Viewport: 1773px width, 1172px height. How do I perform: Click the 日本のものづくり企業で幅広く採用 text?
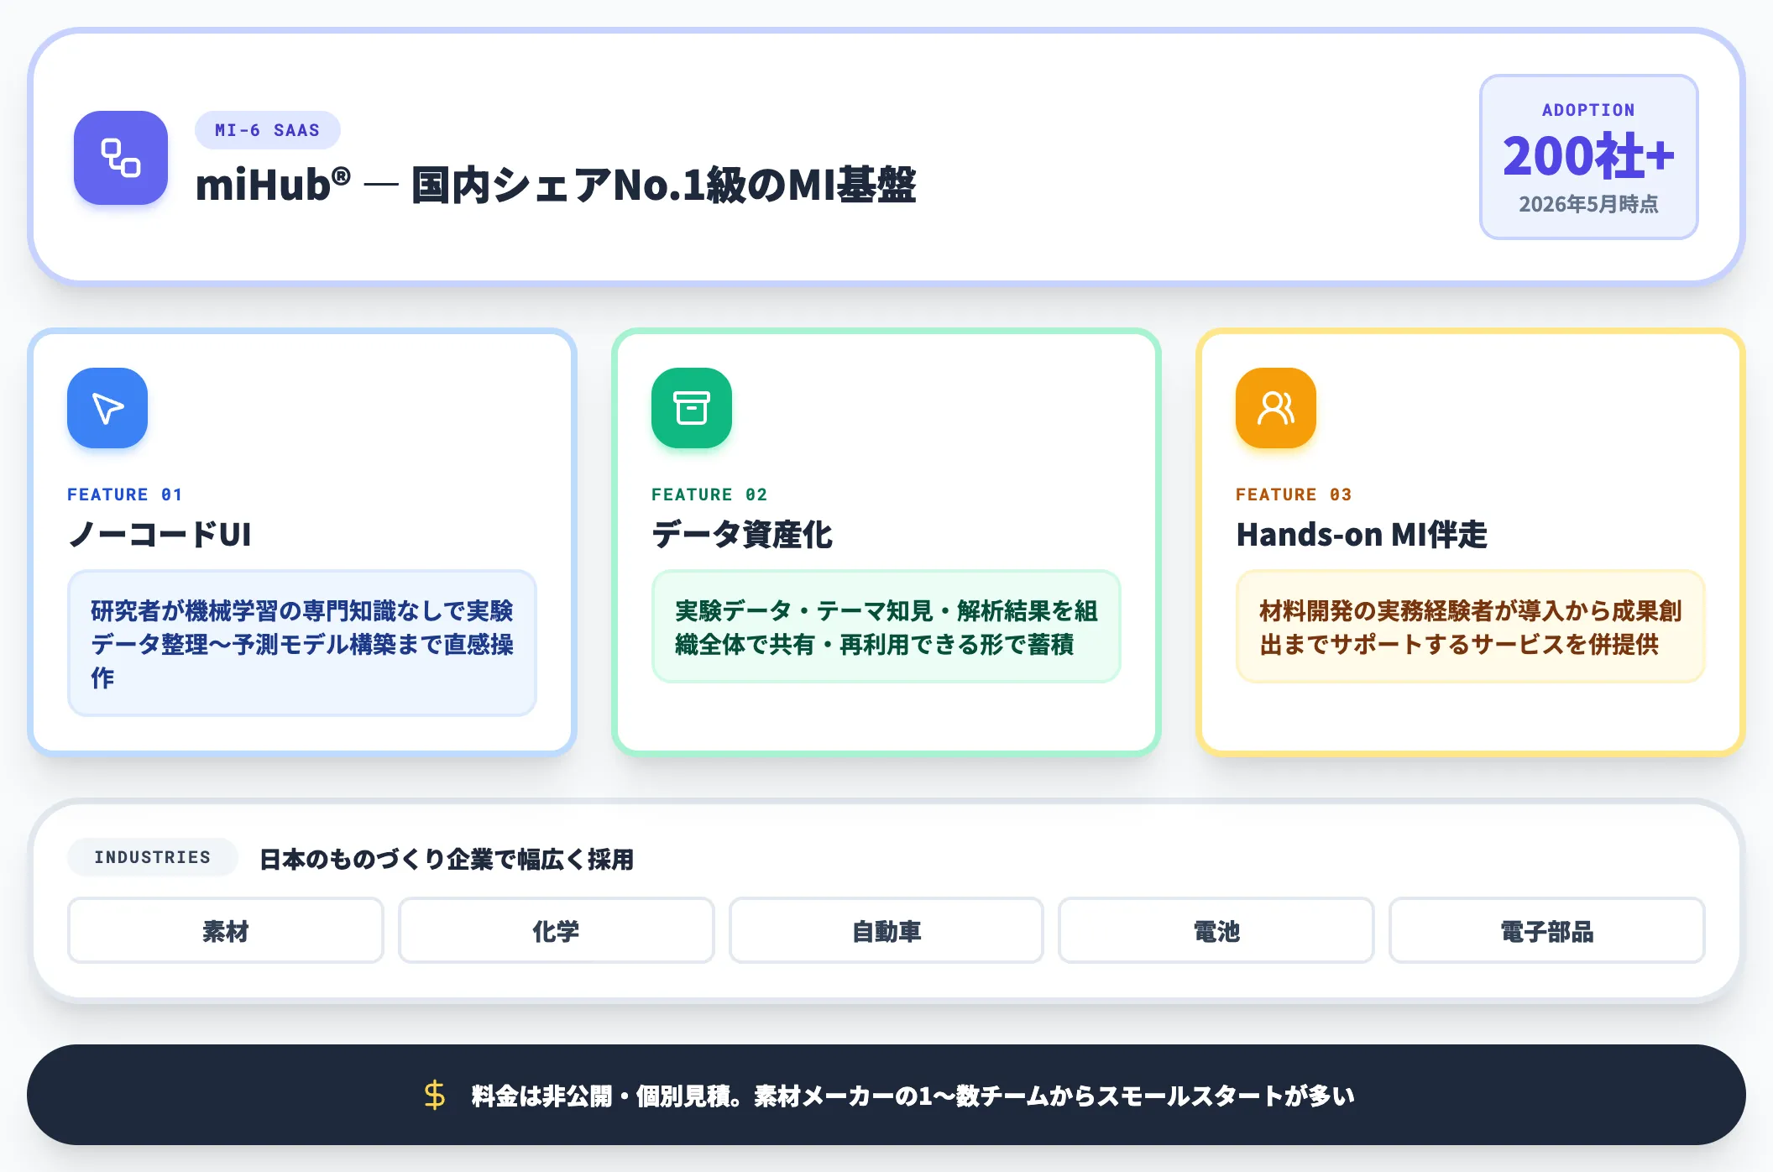point(447,859)
